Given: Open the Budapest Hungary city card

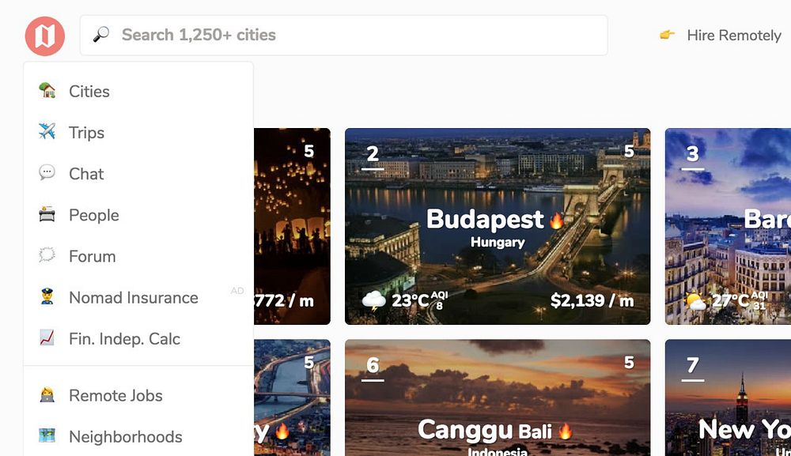Looking at the screenshot, I should click(x=498, y=226).
